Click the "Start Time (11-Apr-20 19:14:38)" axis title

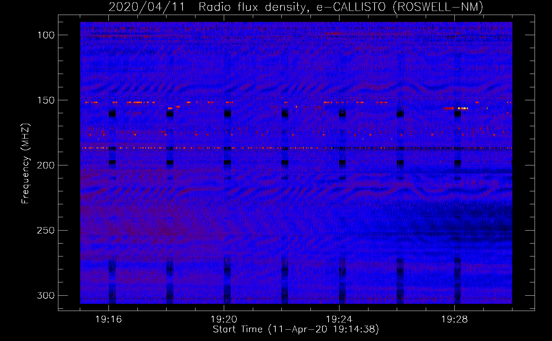296,329
